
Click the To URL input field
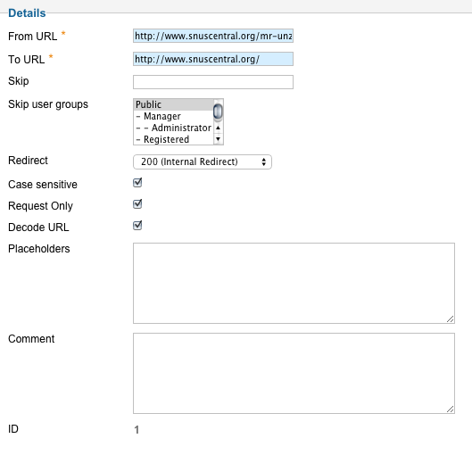213,59
